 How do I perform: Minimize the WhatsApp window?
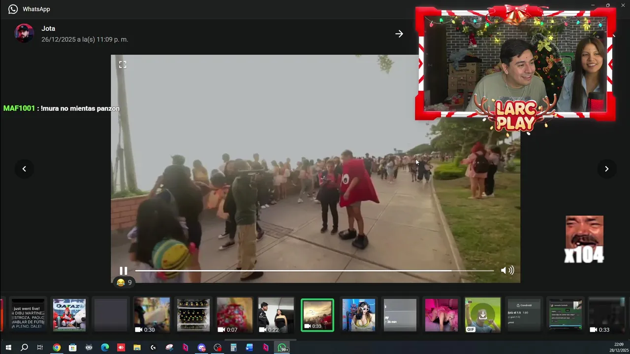(593, 5)
